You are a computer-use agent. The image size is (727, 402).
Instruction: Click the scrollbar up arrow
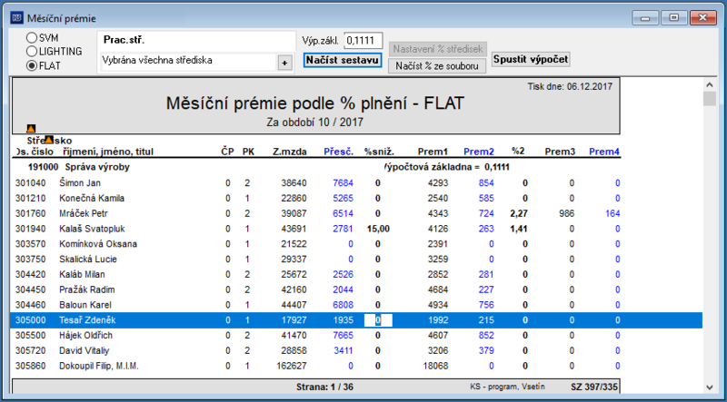(709, 84)
